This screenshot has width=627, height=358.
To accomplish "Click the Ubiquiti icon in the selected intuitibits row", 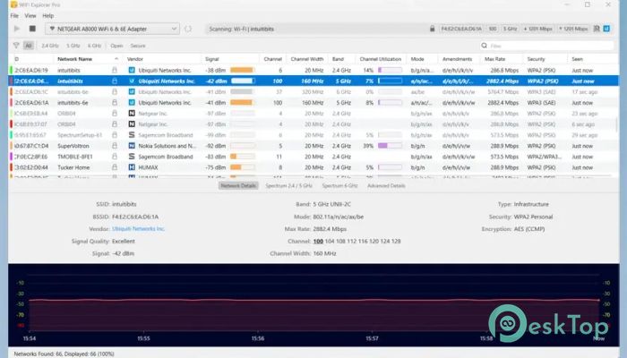I will tap(132, 81).
